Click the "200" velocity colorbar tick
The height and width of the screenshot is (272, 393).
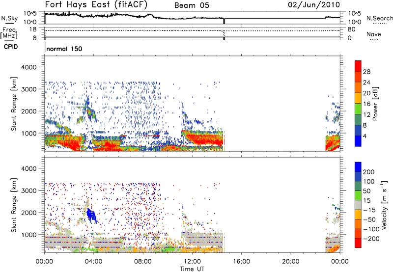pos(369,172)
